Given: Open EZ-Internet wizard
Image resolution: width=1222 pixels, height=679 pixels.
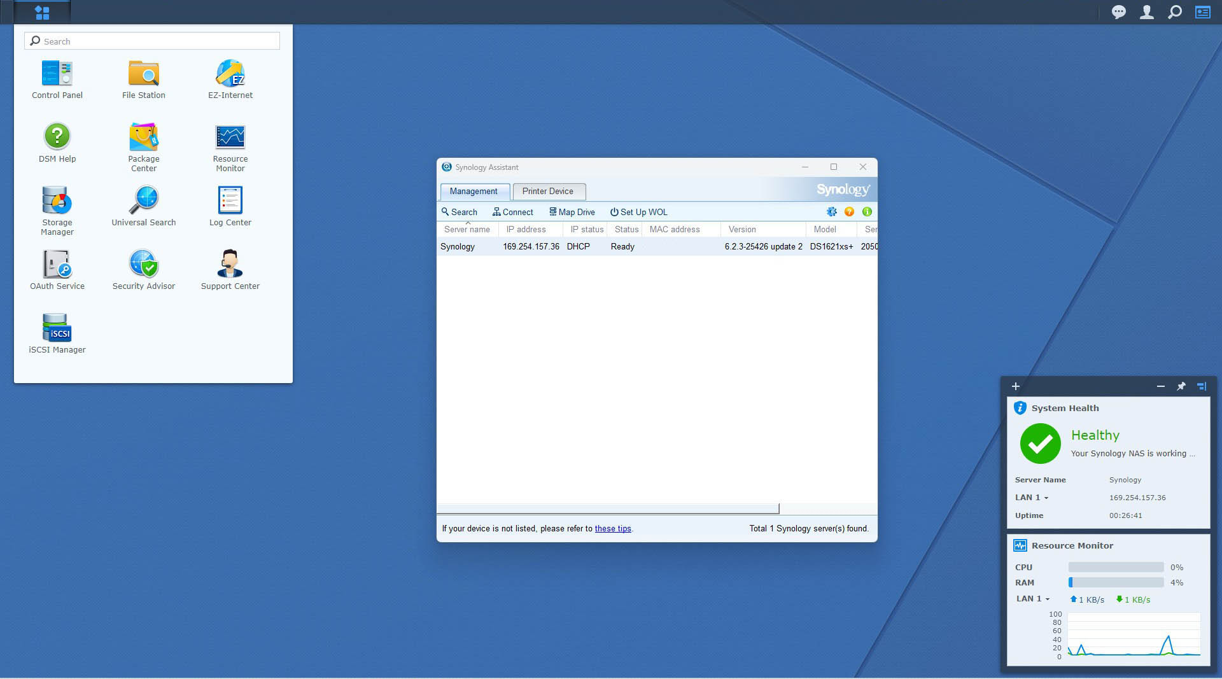Looking at the screenshot, I should pos(230,80).
